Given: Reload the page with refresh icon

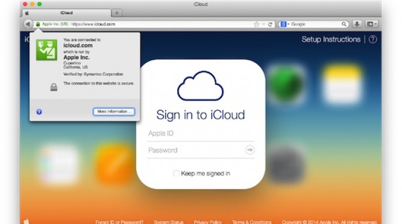Looking at the screenshot, I should click(270, 24).
